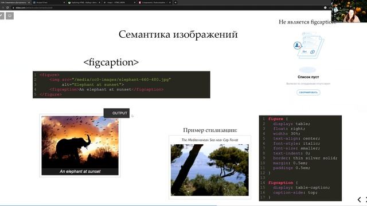The width and height of the screenshot is (367, 206).
Task: Click the 'Пример стилизации:' label
Action: point(210,130)
